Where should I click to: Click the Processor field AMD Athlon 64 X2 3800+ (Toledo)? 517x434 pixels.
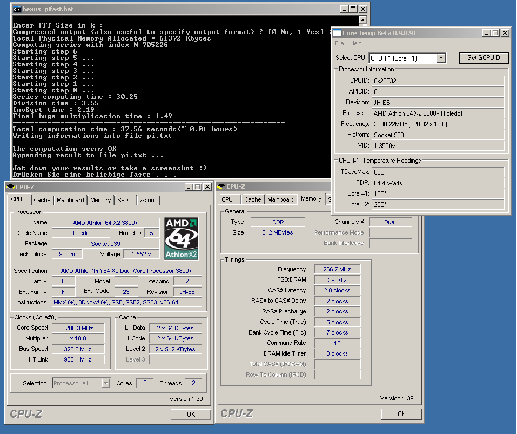coord(438,113)
